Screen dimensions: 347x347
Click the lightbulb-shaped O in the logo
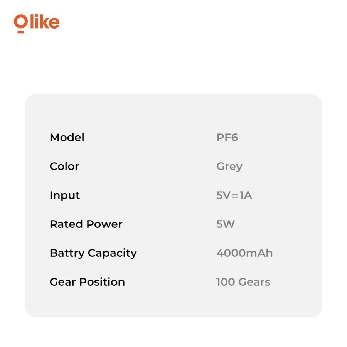coord(20,23)
